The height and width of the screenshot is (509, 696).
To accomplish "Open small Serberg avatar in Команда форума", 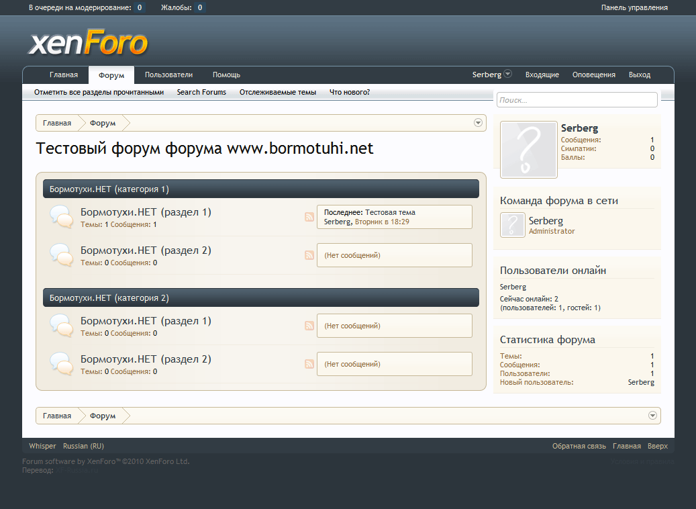I will click(x=513, y=225).
